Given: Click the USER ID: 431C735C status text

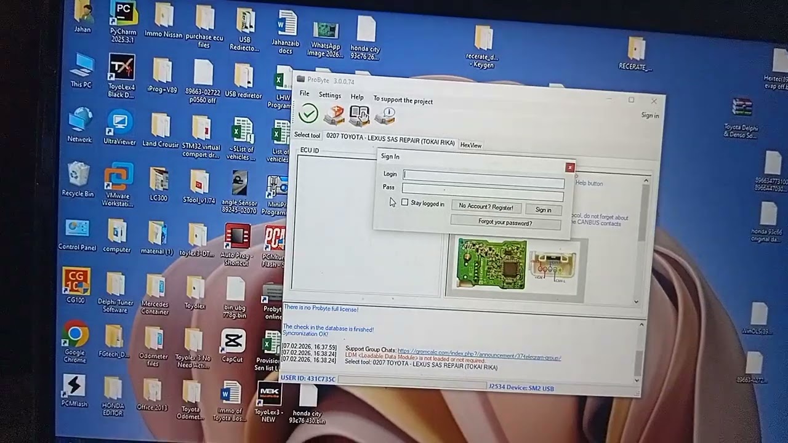Looking at the screenshot, I should click(x=308, y=379).
